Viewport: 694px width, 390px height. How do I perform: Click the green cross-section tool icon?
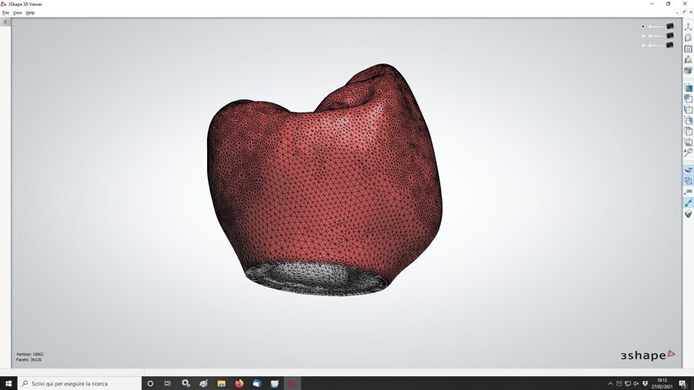[688, 202]
